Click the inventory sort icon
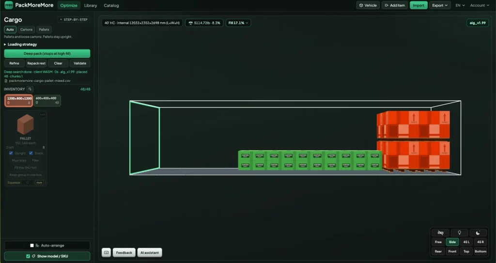 pos(30,89)
